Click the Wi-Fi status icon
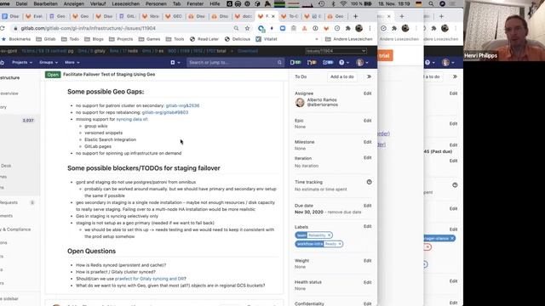Screen dimensions: 545x306 tap(343, 3)
